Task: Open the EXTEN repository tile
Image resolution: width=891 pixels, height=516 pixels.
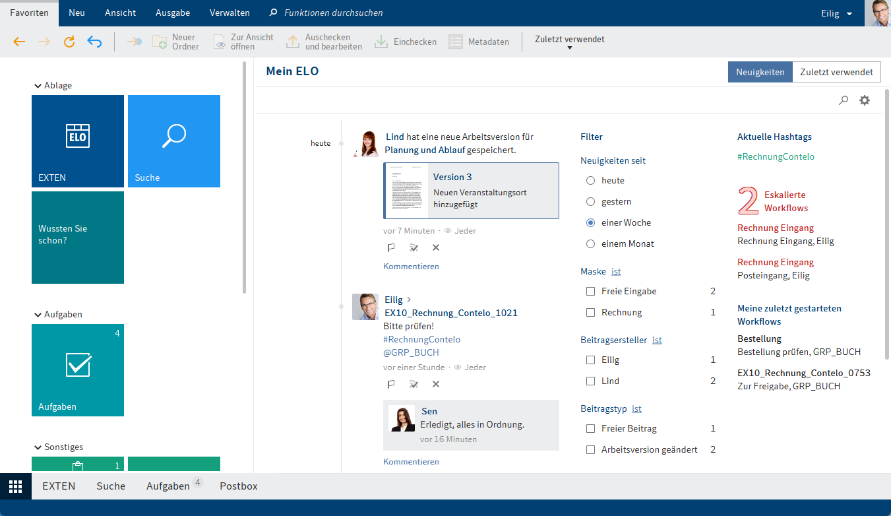Action: pyautogui.click(x=78, y=141)
